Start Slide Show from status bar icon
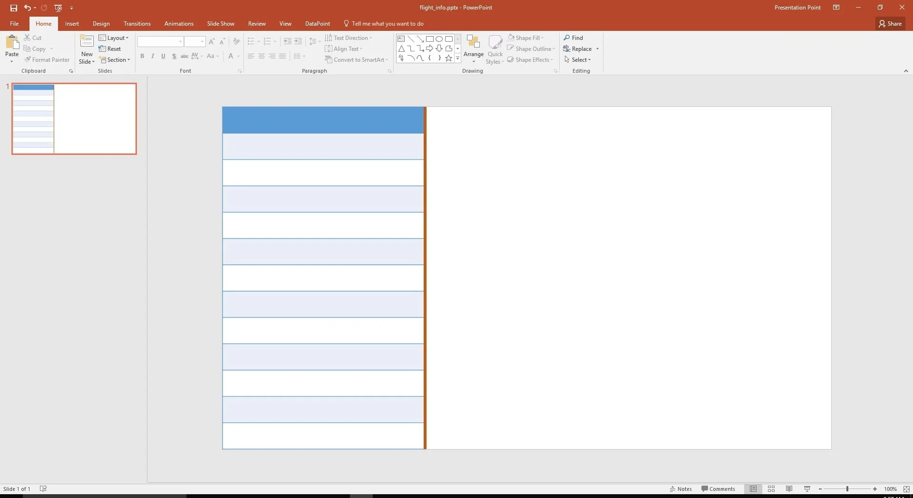 click(807, 489)
